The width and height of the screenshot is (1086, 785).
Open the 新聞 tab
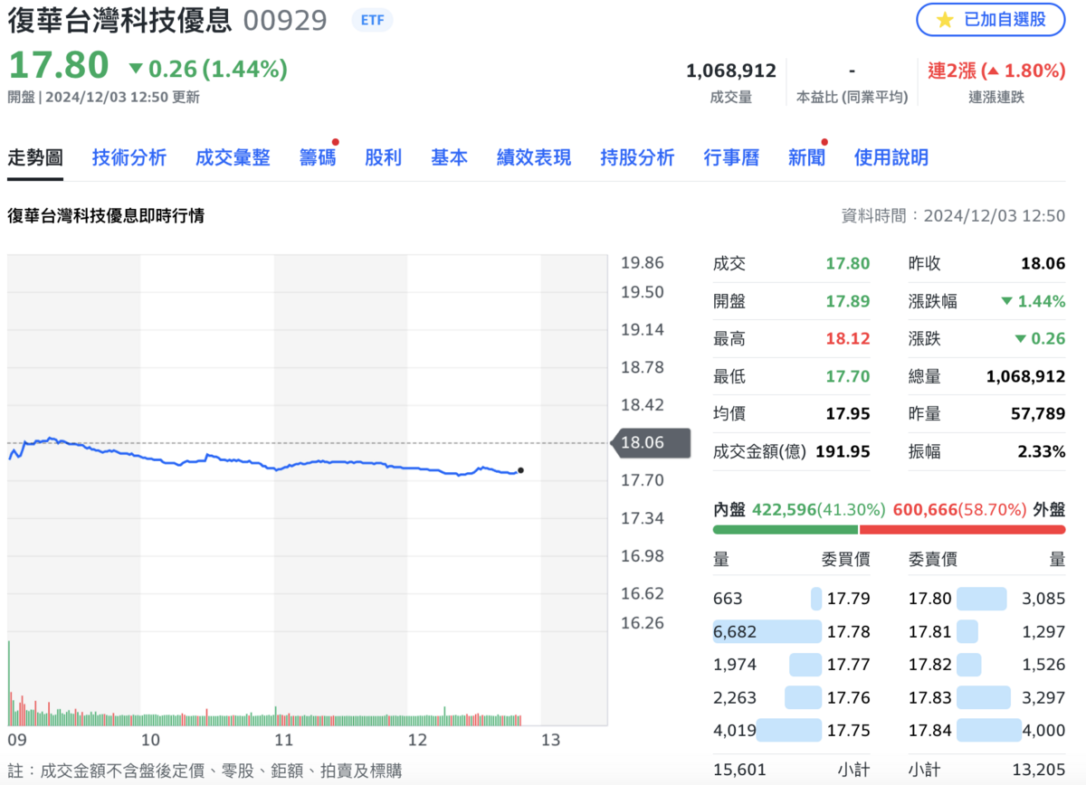806,157
